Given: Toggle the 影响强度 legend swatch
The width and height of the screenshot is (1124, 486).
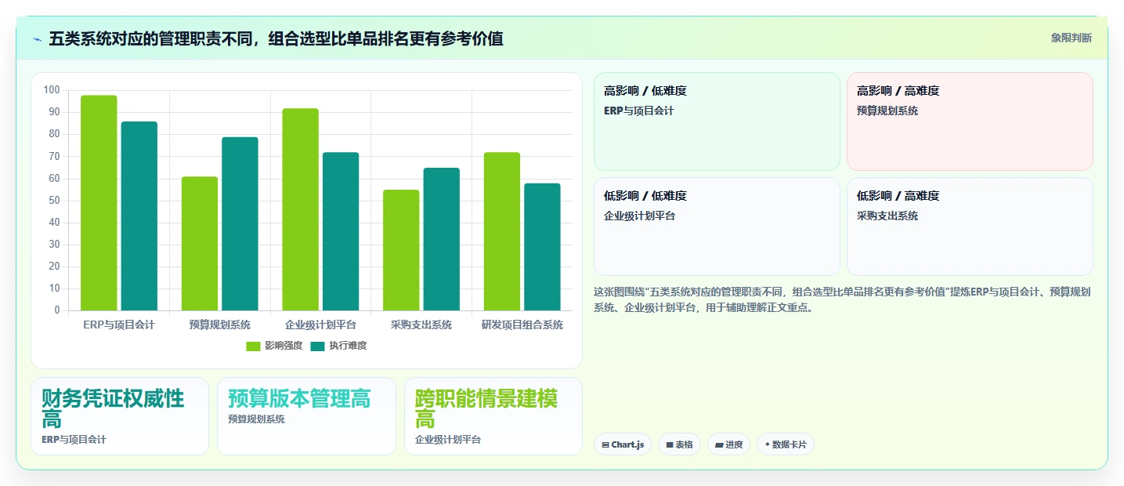Looking at the screenshot, I should [x=253, y=346].
